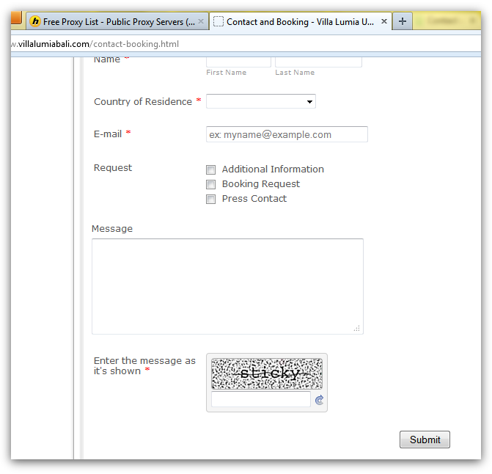
Task: Click into the Last Name field
Action: tap(318, 61)
